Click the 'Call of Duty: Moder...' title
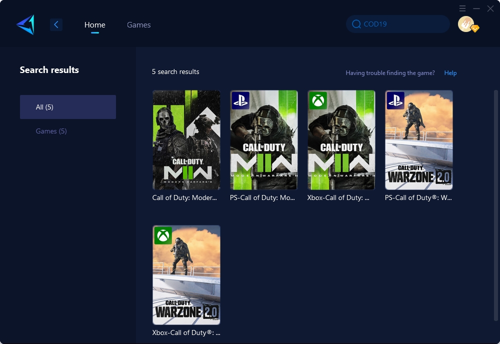 tap(184, 197)
